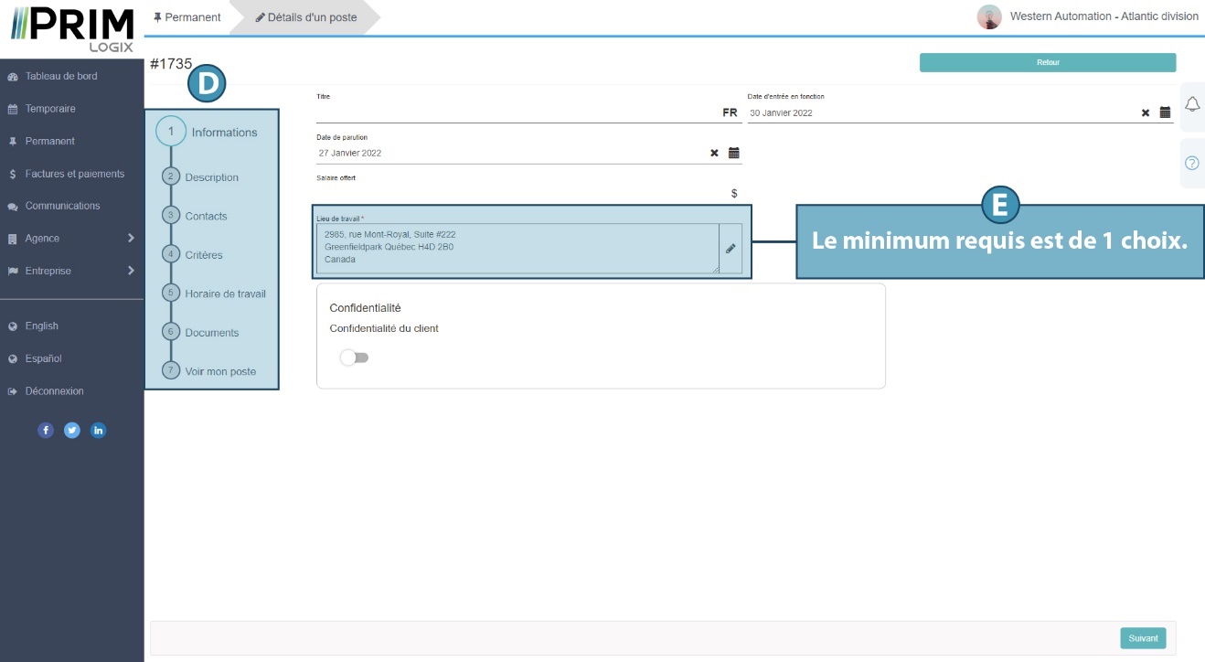The width and height of the screenshot is (1205, 662).
Task: Click into the Titre input field
Action: click(517, 112)
